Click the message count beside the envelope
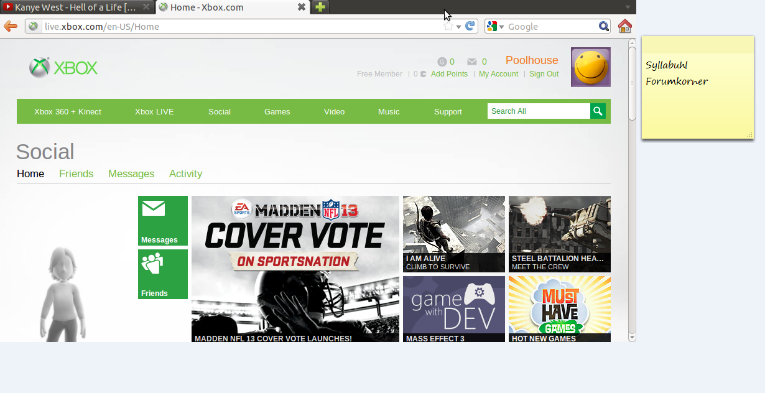The height and width of the screenshot is (393, 765). 484,62
